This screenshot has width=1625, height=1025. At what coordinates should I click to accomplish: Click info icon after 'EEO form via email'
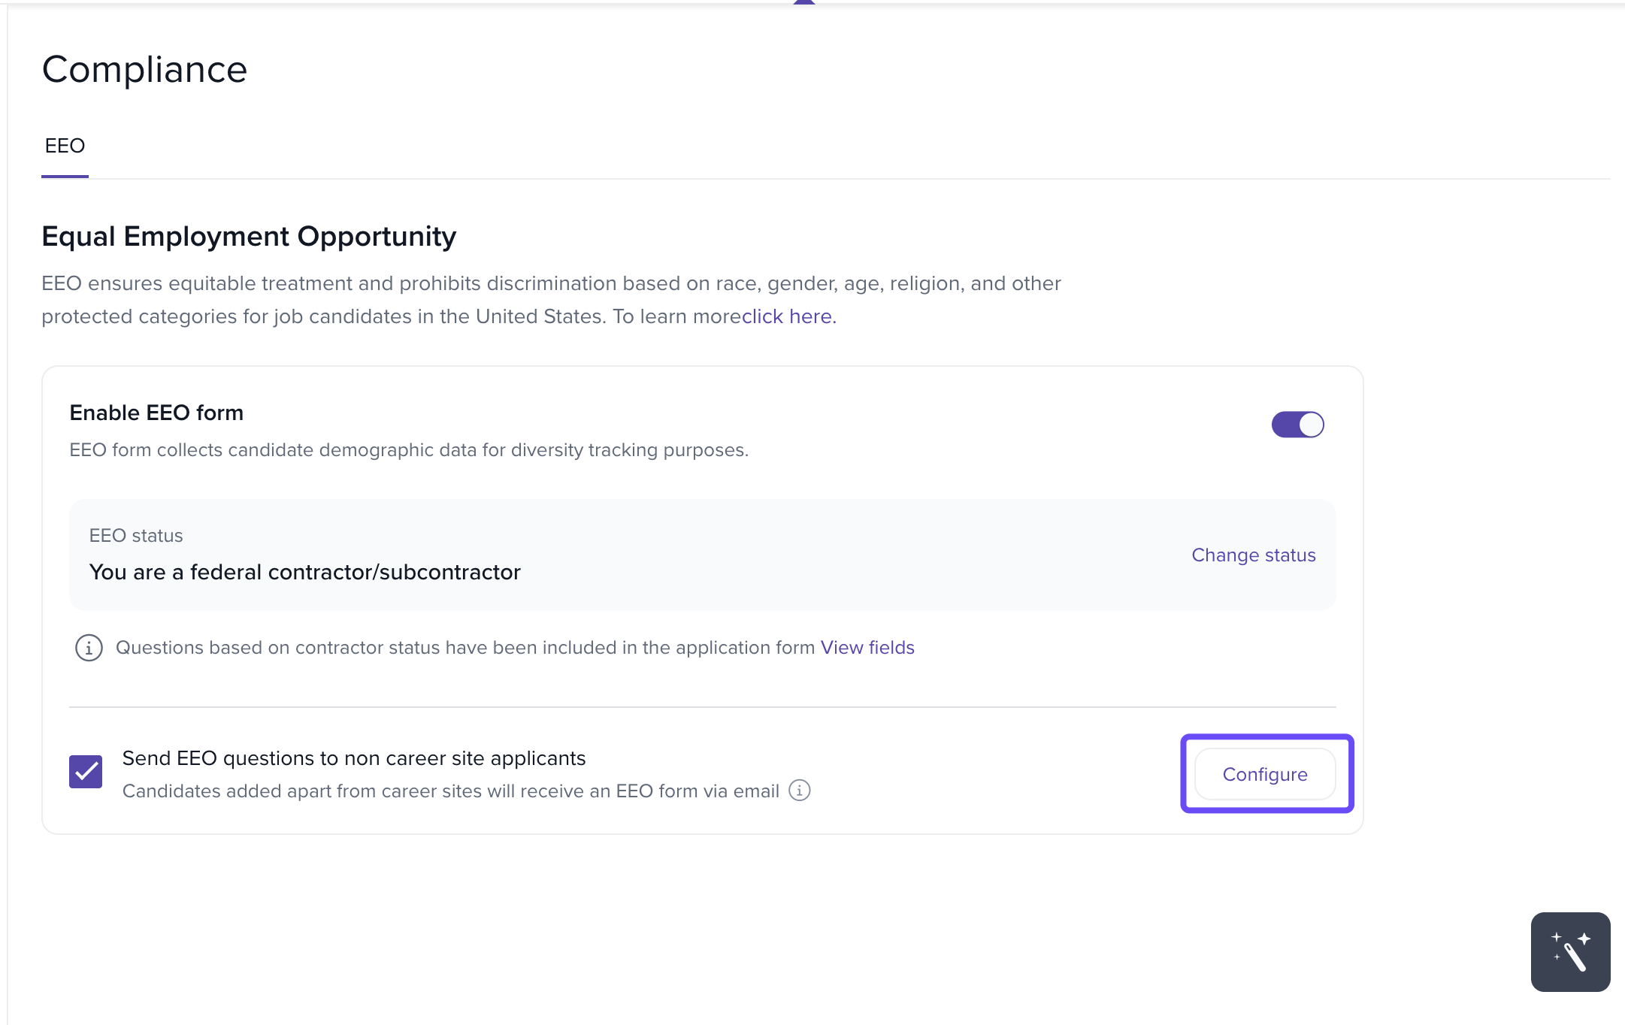point(799,791)
